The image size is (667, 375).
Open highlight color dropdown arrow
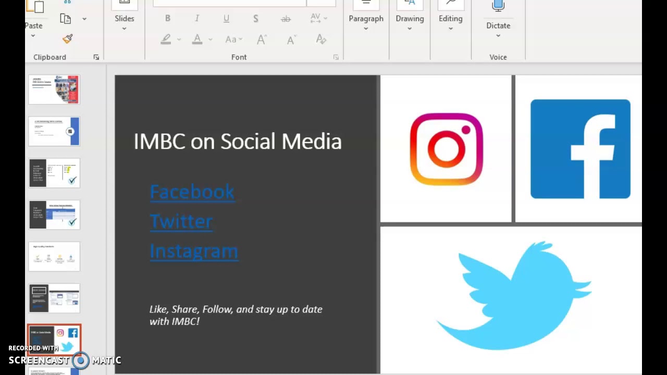coord(179,39)
